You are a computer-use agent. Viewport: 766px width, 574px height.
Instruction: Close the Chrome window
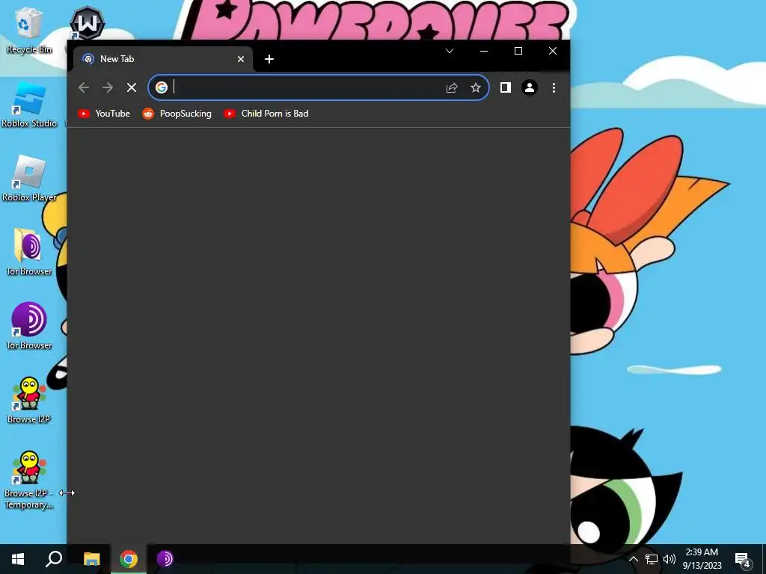click(x=553, y=51)
